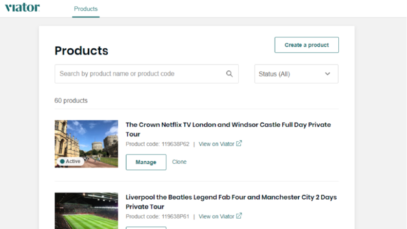Open The Crown Netflix TV tour title
Screen dimensions: 407x229
point(228,129)
